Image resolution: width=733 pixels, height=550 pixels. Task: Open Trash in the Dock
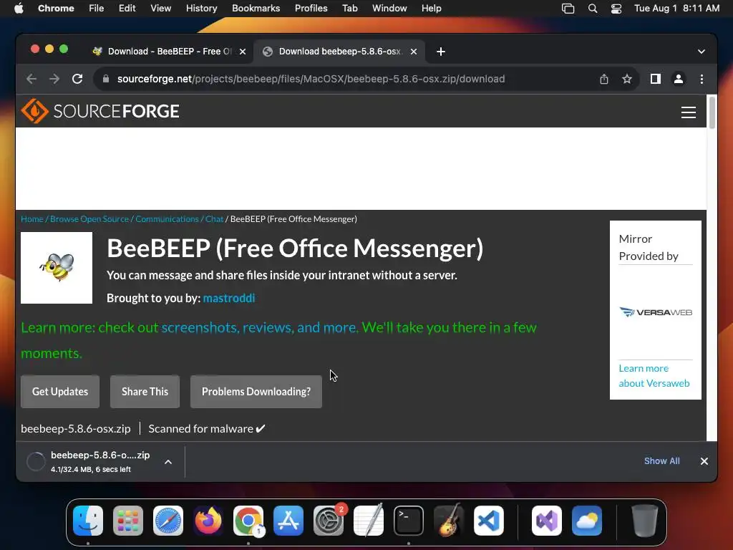pos(645,521)
